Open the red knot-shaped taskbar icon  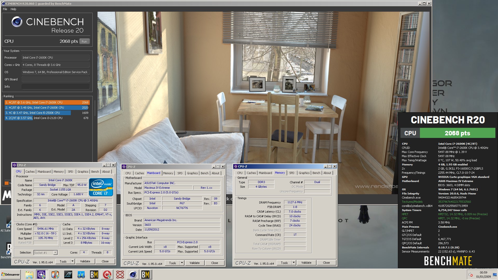click(120, 275)
